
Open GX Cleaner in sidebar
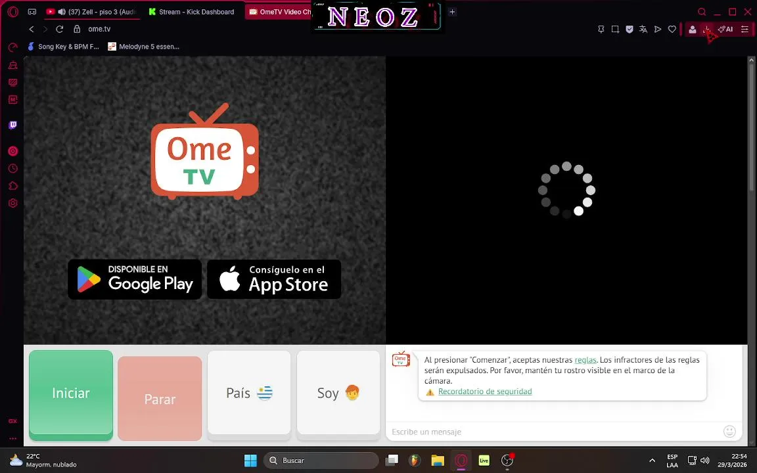point(13,65)
